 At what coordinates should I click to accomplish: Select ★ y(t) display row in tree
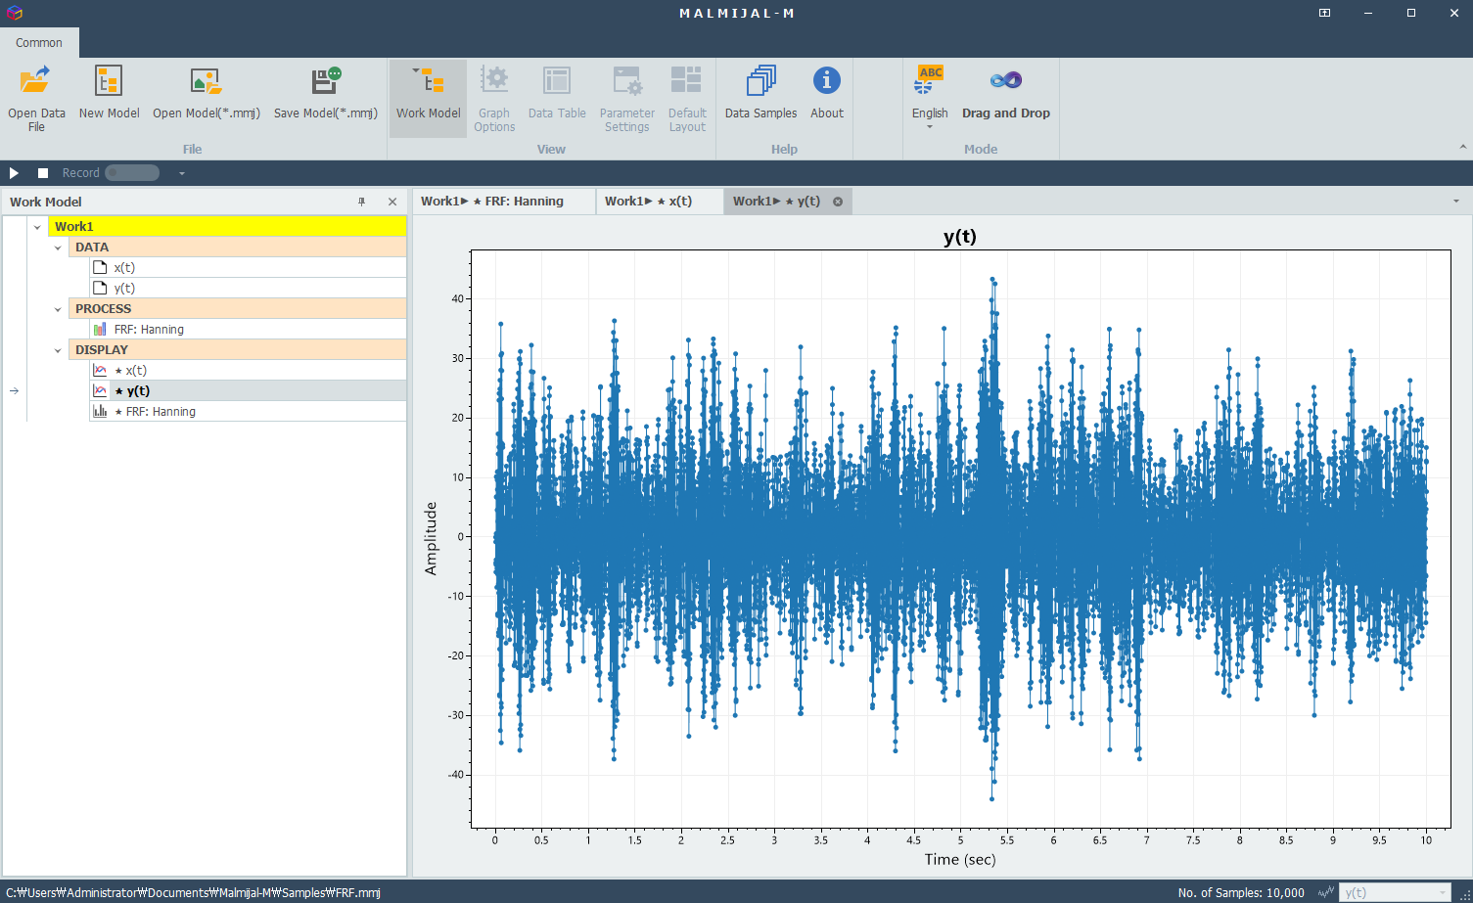coord(248,391)
